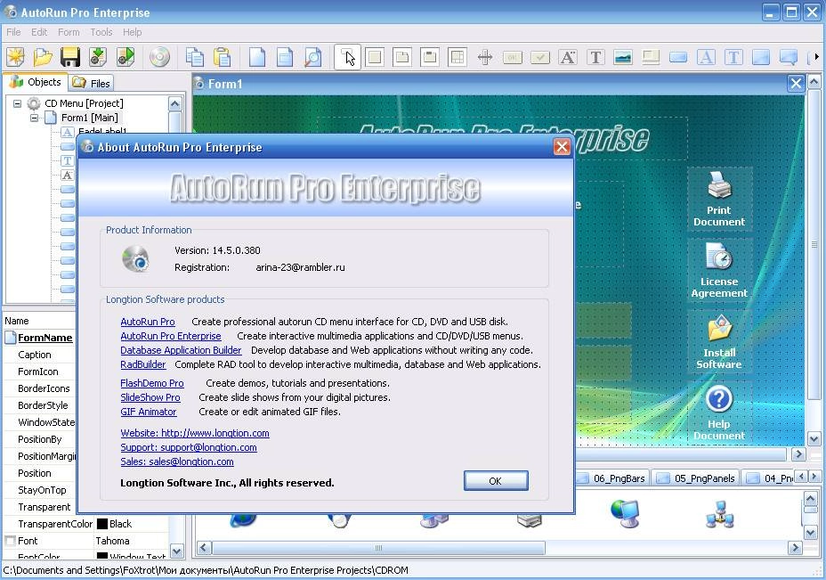Click OK in the About dialog
This screenshot has width=826, height=580.
click(496, 481)
